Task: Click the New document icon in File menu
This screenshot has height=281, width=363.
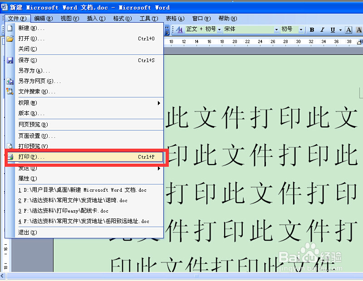Action: pyautogui.click(x=10, y=28)
